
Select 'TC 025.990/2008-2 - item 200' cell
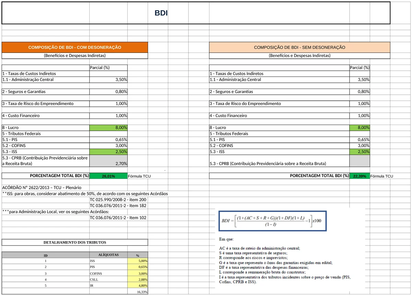(118, 200)
